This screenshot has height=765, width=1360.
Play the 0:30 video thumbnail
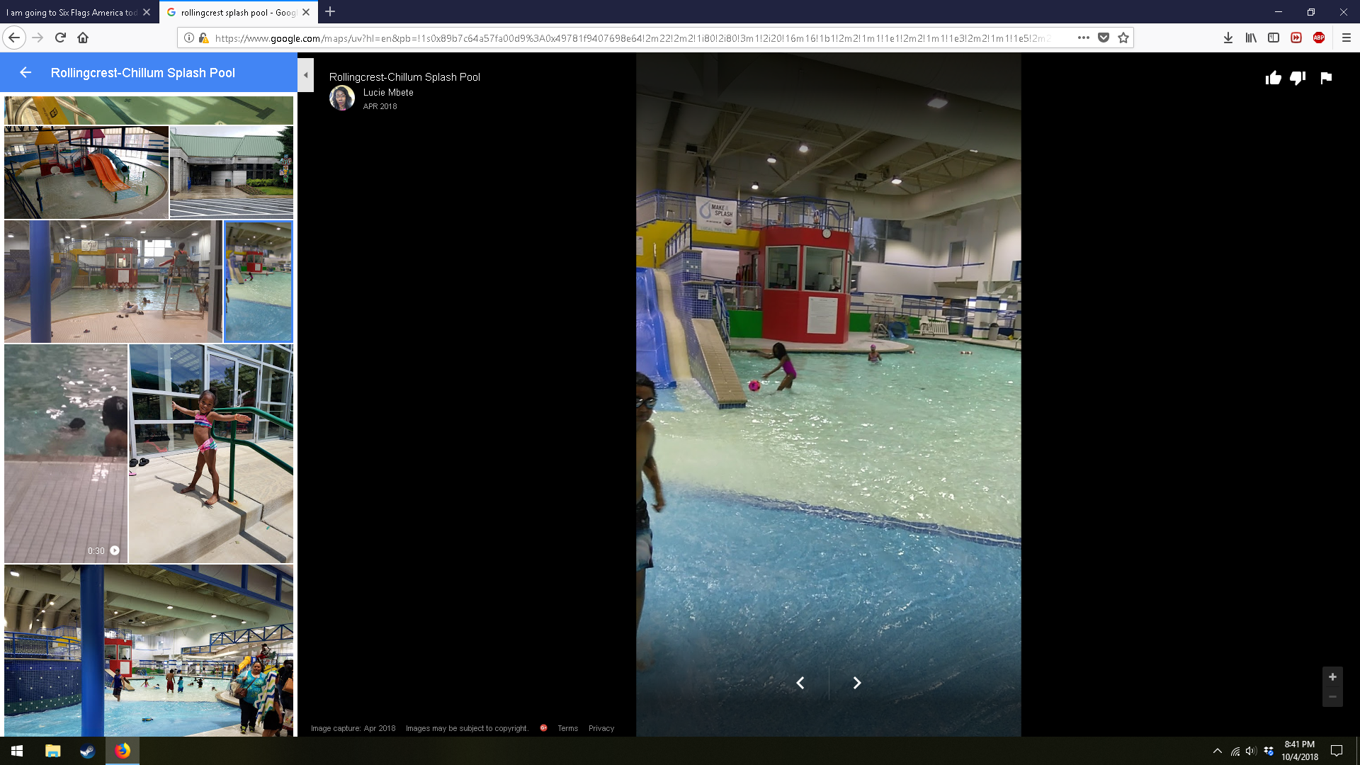tap(66, 453)
